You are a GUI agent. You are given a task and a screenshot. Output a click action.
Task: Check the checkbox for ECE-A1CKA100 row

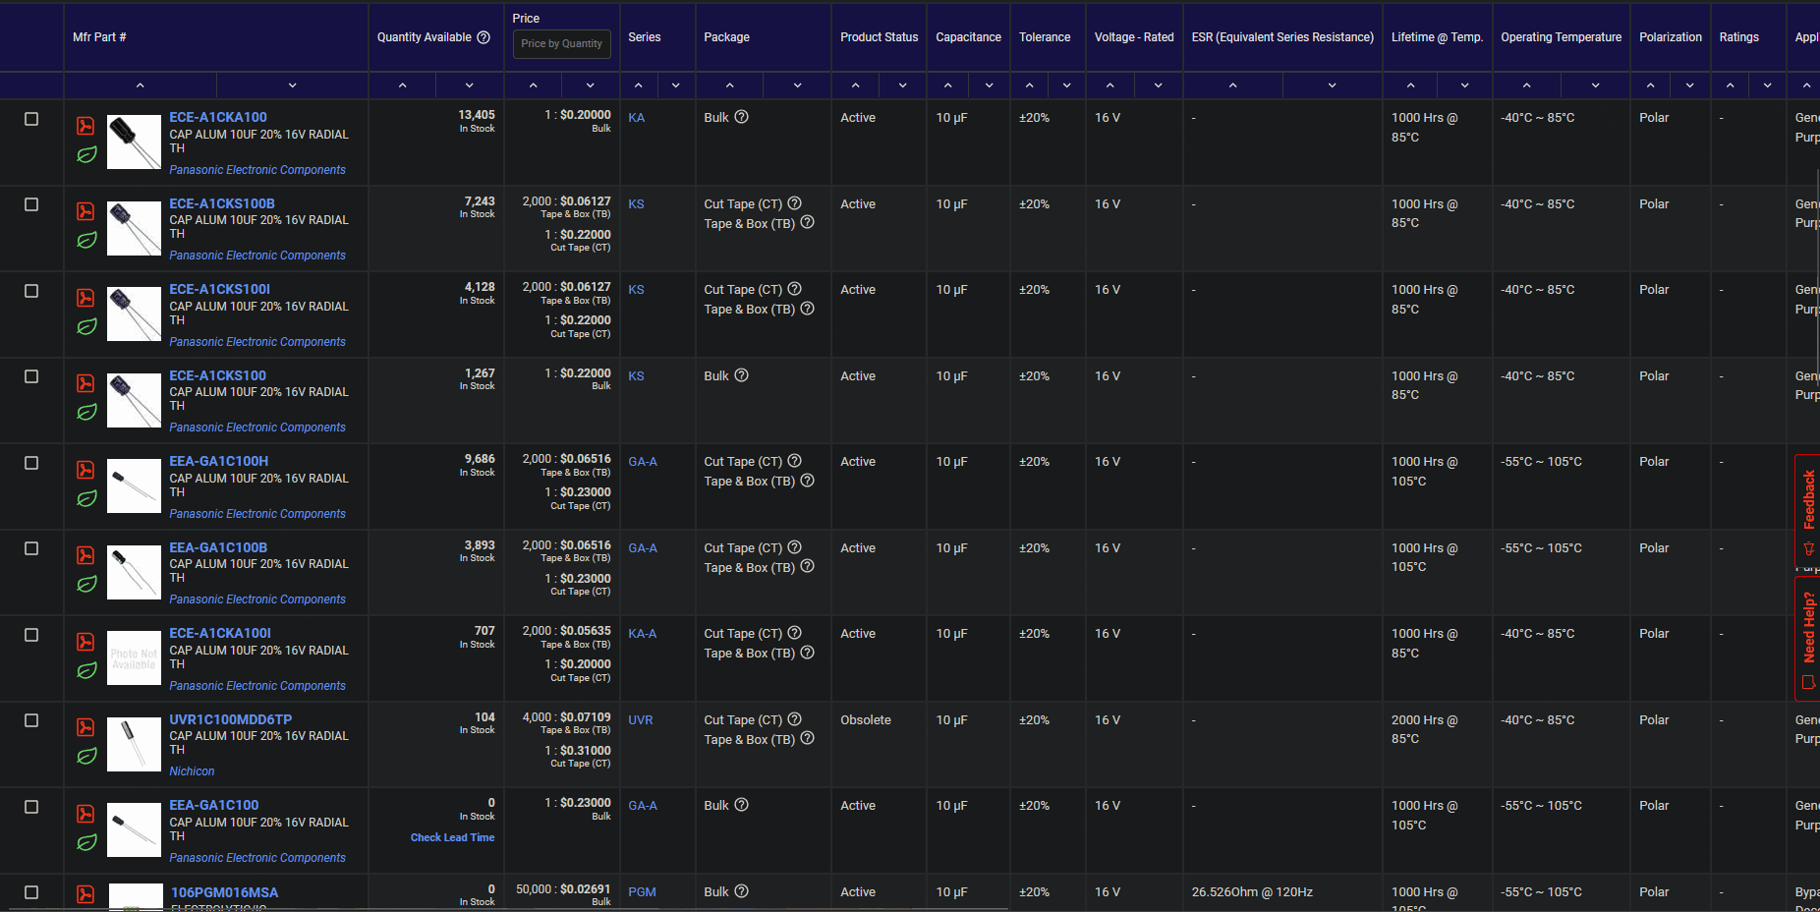pos(31,119)
